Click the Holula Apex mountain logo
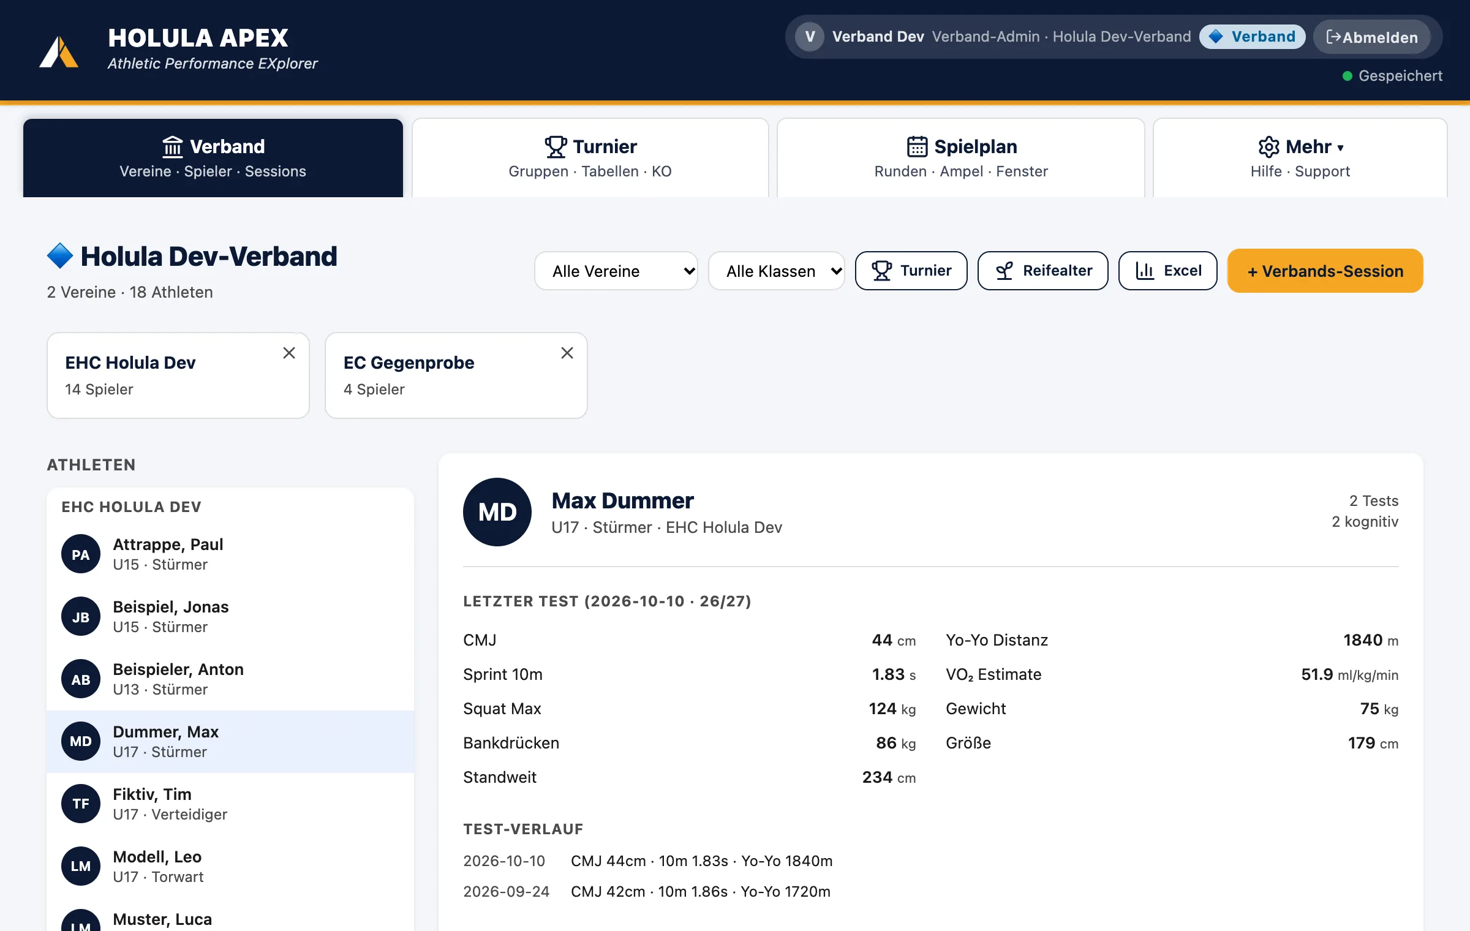The width and height of the screenshot is (1470, 931). pos(59,52)
